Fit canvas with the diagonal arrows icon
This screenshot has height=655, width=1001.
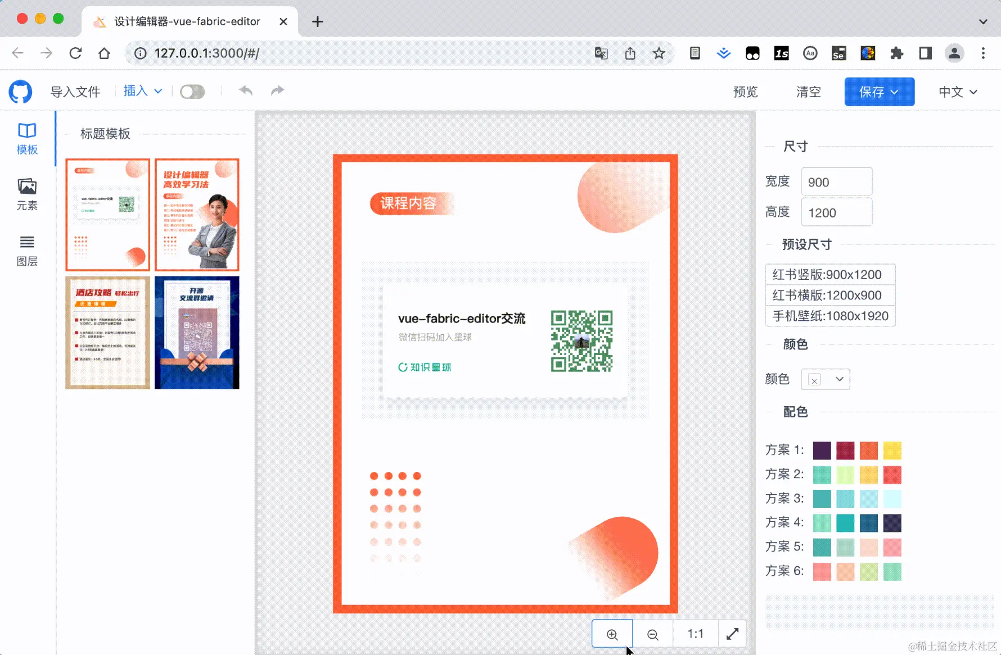tap(732, 634)
